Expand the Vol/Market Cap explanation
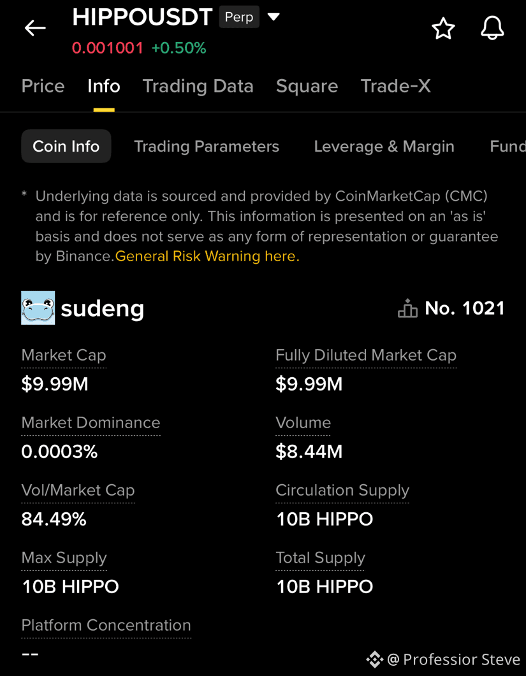The width and height of the screenshot is (526, 676). (x=78, y=490)
